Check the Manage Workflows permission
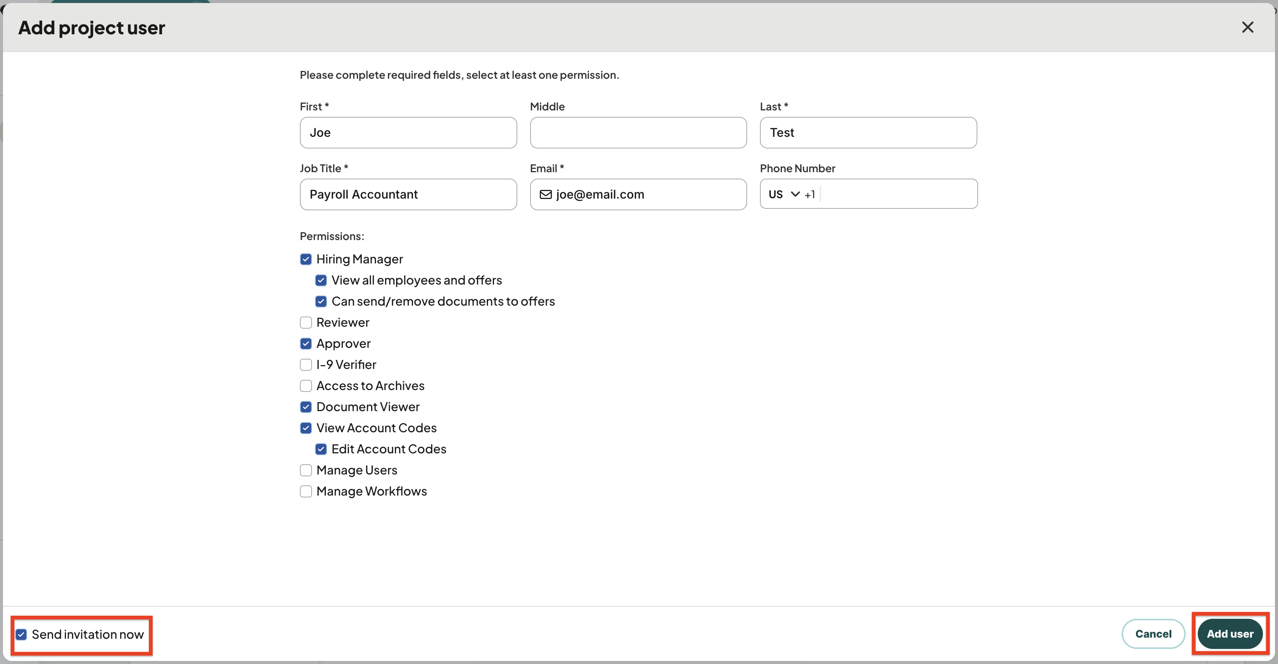This screenshot has height=664, width=1278. 306,491
